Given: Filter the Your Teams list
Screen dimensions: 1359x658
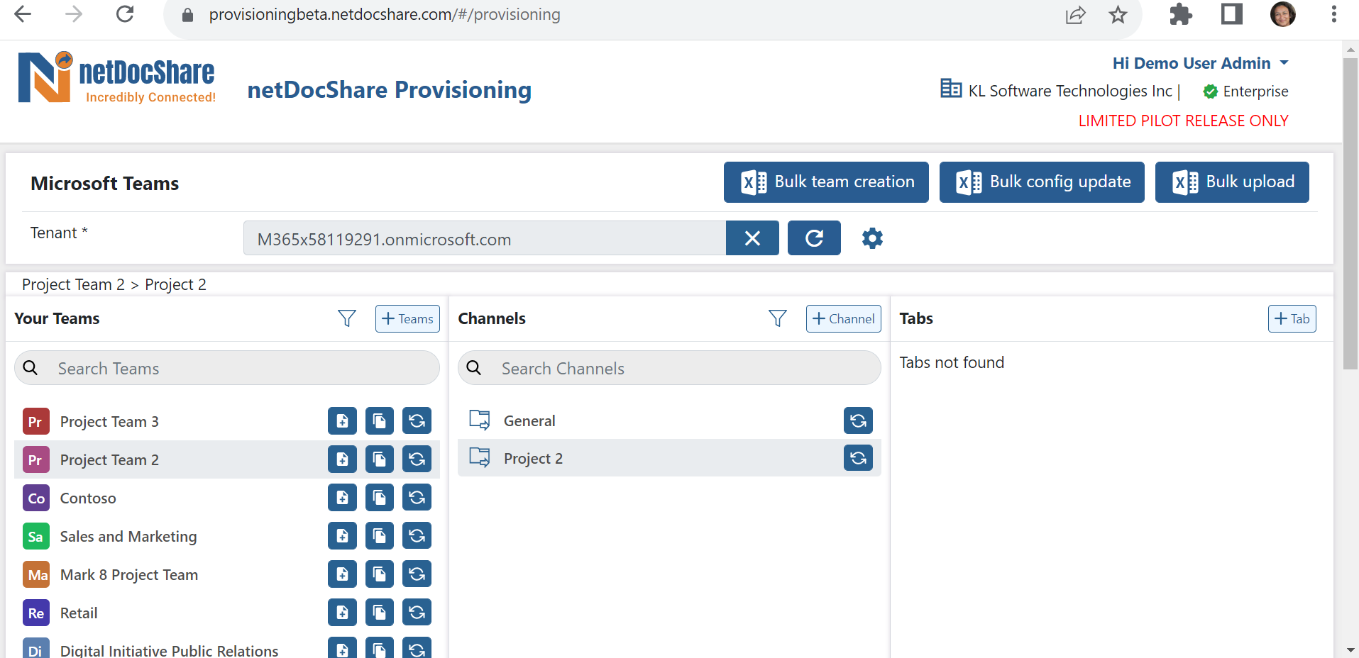Looking at the screenshot, I should (347, 318).
